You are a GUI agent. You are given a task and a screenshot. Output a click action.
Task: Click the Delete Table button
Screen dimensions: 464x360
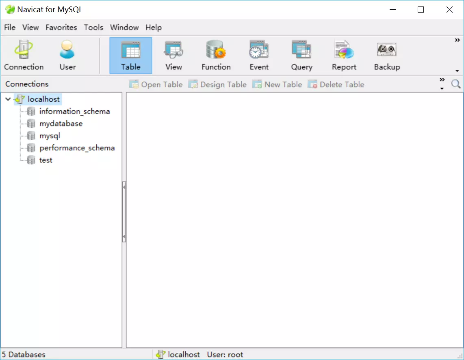(x=336, y=84)
